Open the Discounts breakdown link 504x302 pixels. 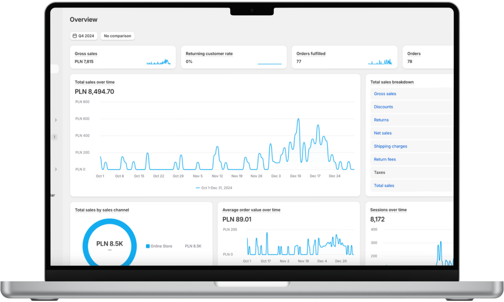click(x=383, y=107)
